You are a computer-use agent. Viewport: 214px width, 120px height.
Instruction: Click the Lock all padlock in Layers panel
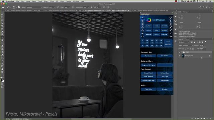[193, 49]
